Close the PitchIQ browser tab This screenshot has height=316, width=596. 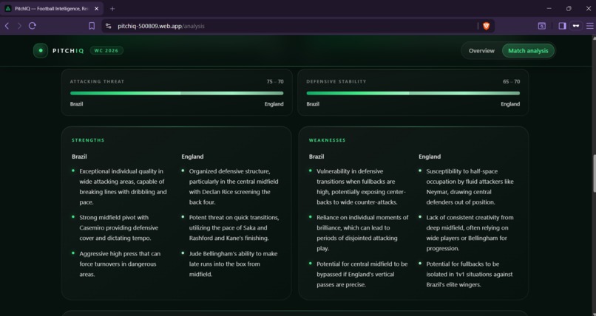click(x=97, y=8)
